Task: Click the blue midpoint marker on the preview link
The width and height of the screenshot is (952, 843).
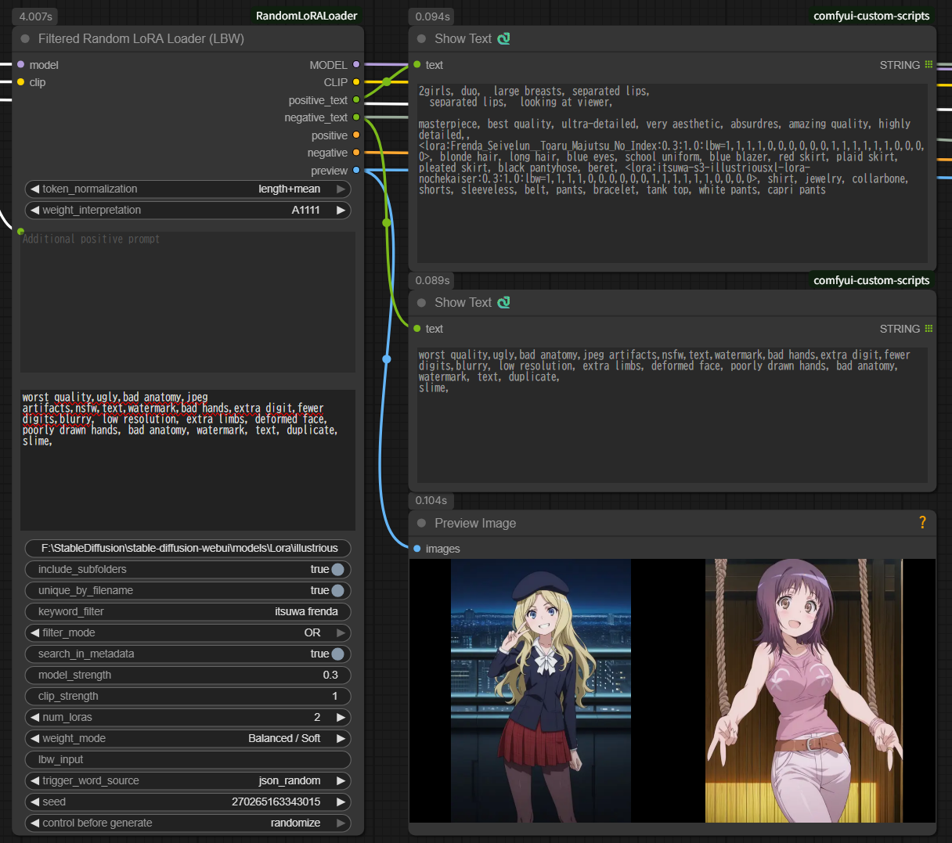Action: pos(387,359)
